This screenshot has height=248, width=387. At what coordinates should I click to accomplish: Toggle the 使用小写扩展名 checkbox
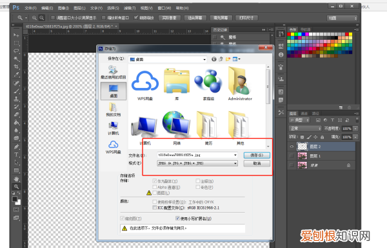tap(177, 218)
